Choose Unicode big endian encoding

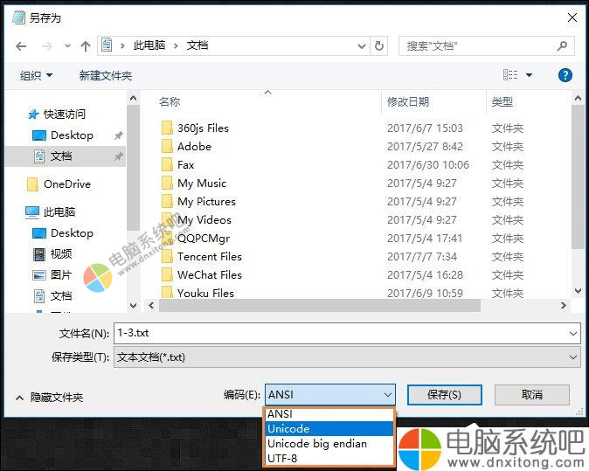tap(329, 444)
